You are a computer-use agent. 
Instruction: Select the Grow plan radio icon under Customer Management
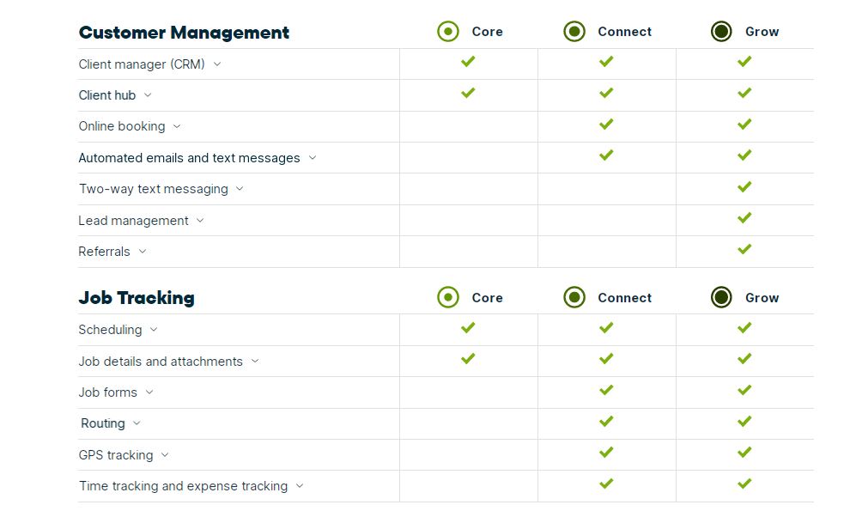(x=721, y=31)
